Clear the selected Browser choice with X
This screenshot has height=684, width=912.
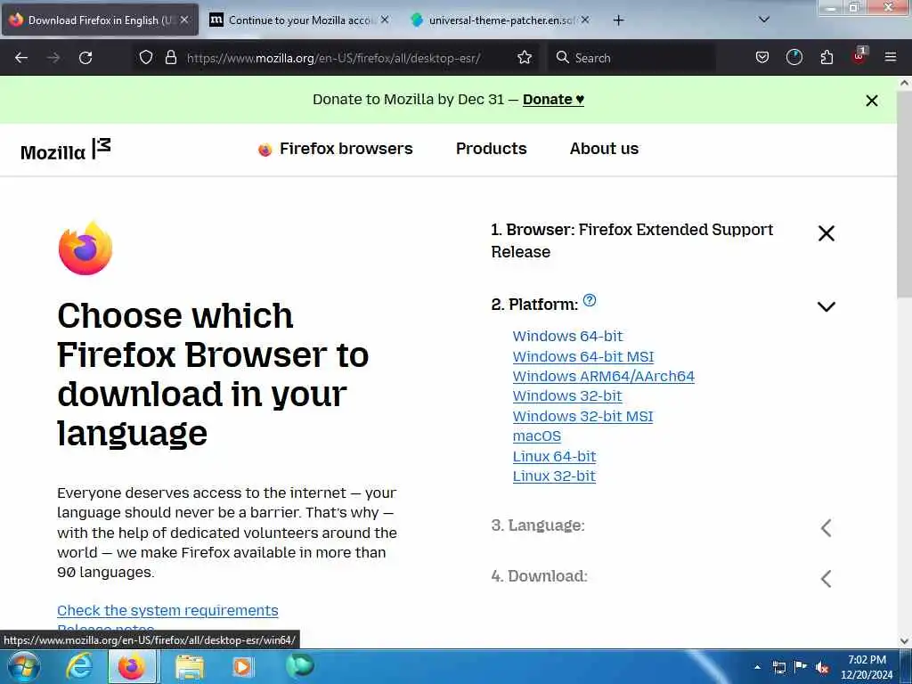tap(826, 233)
